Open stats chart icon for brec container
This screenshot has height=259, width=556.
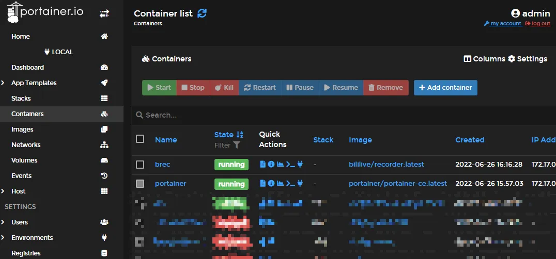[280, 165]
